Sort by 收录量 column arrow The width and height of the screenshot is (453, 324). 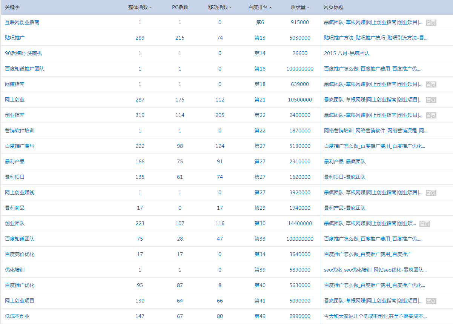(x=308, y=8)
